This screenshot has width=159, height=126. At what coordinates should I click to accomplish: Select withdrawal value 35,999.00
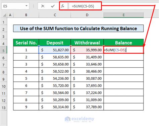pos(87,50)
